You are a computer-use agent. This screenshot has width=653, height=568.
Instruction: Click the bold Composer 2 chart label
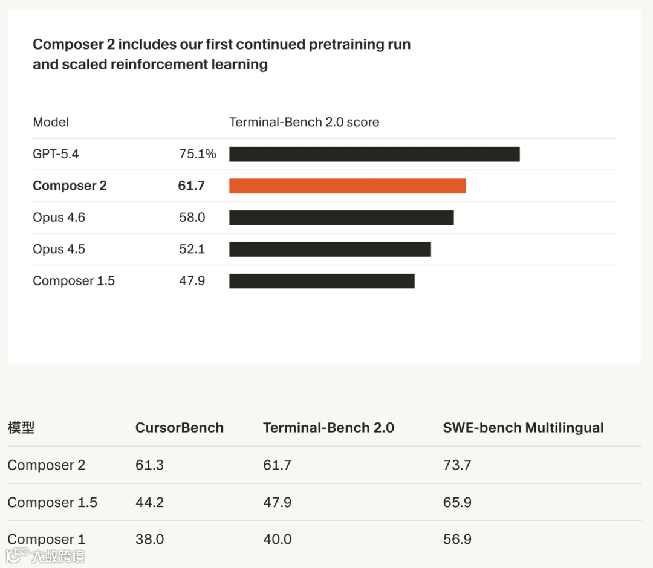coord(70,186)
